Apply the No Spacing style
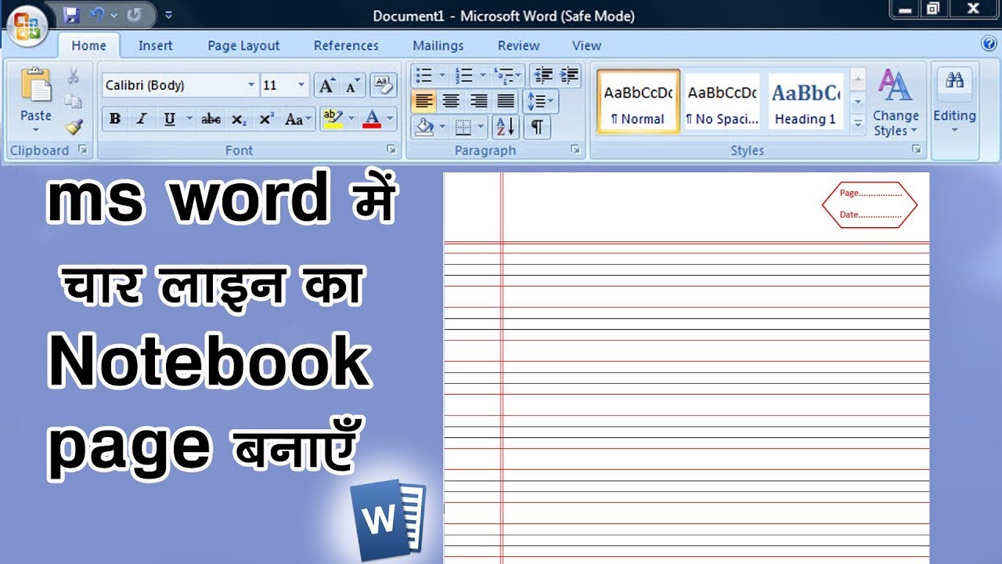 click(x=722, y=102)
